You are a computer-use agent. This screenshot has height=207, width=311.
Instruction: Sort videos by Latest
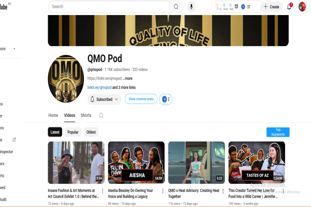coord(55,132)
